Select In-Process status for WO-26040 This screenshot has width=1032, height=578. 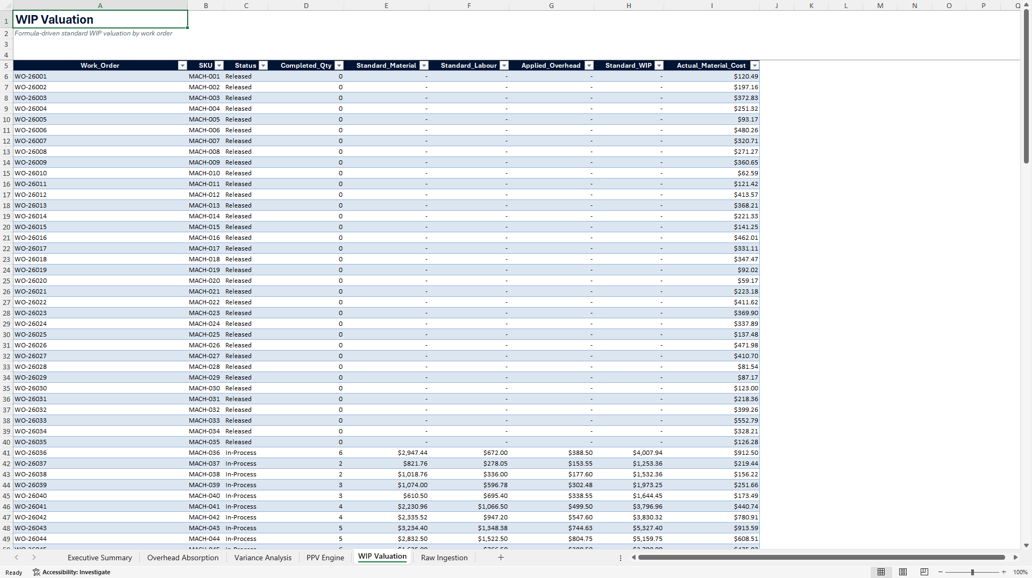click(246, 496)
